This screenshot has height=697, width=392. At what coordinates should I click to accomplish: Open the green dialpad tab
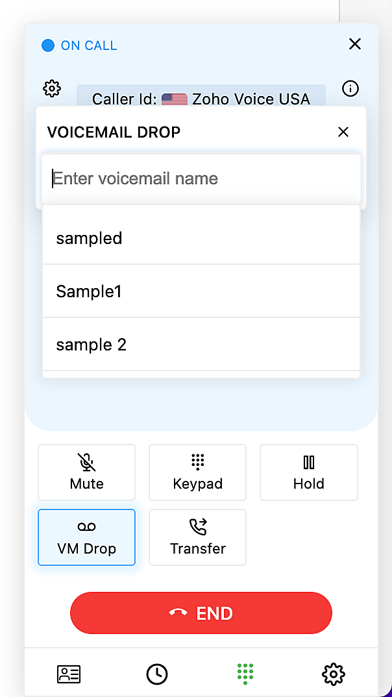[245, 674]
